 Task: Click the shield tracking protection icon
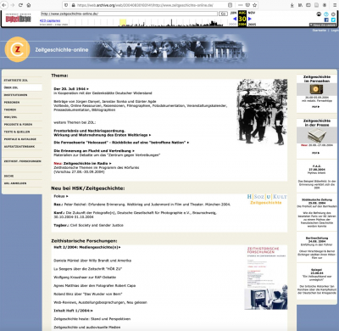pyautogui.click(x=66, y=5)
